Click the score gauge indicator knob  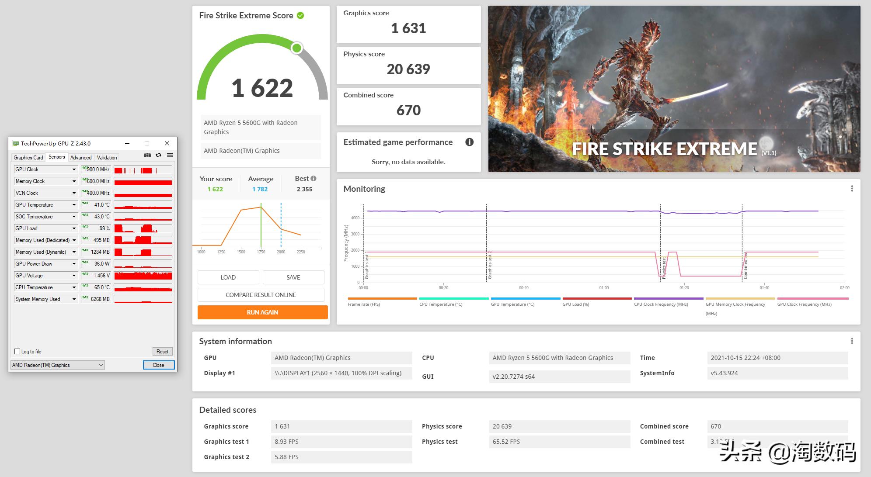(x=297, y=48)
